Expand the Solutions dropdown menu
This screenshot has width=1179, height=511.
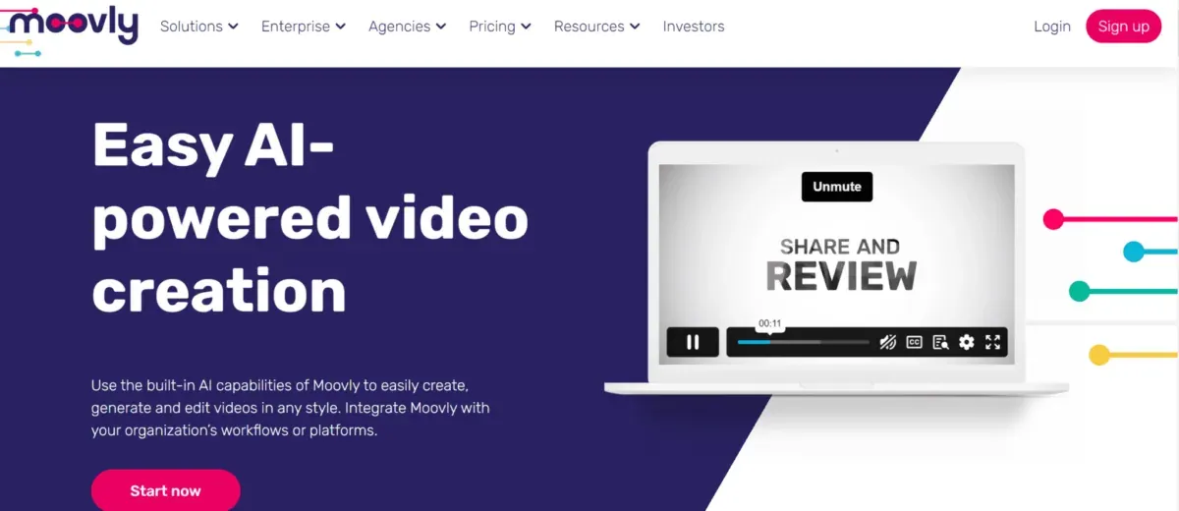click(x=199, y=27)
